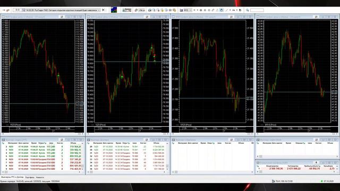Click the Время column header in Dollar table
340x191 pixels.
(118, 143)
